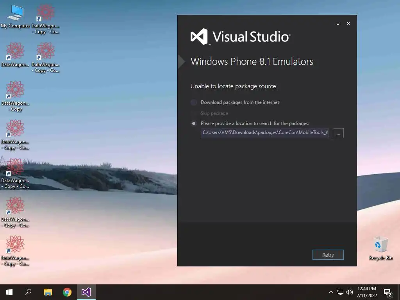
Task: Select the My Computer desktop icon
Action: (x=15, y=16)
